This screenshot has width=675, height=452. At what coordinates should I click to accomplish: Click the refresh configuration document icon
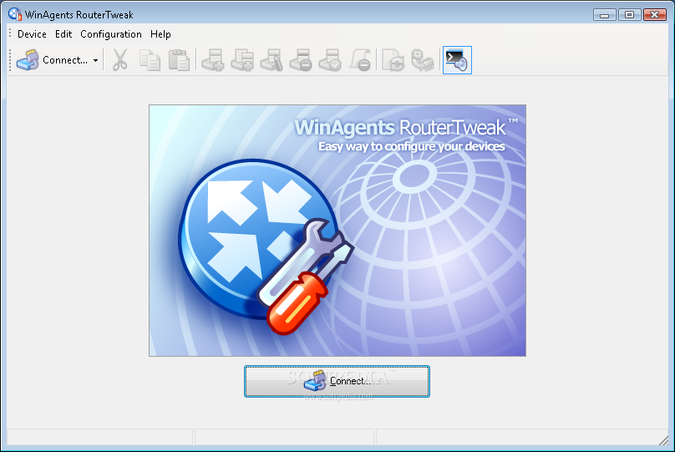point(393,60)
